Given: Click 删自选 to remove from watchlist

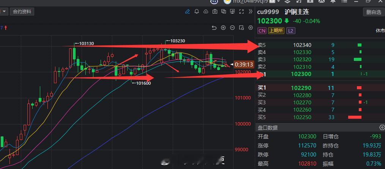Looking at the screenshot, I should tap(374, 12).
